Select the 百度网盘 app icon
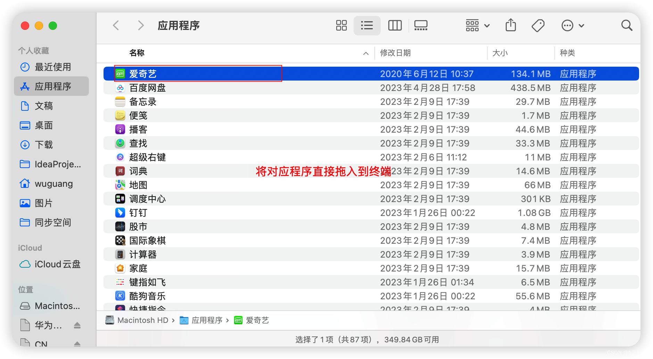This screenshot has height=359, width=653. [120, 87]
